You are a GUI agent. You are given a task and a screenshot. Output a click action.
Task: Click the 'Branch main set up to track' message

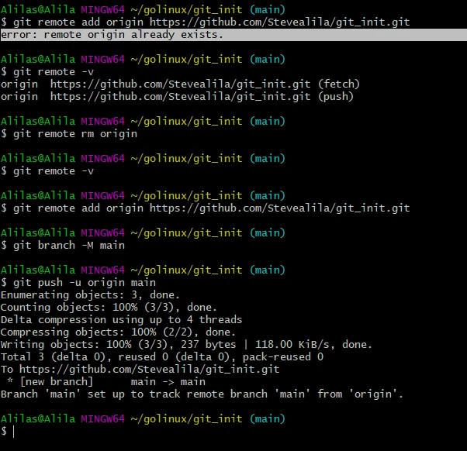(x=201, y=394)
